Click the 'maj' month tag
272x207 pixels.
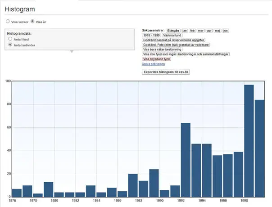(x=218, y=30)
